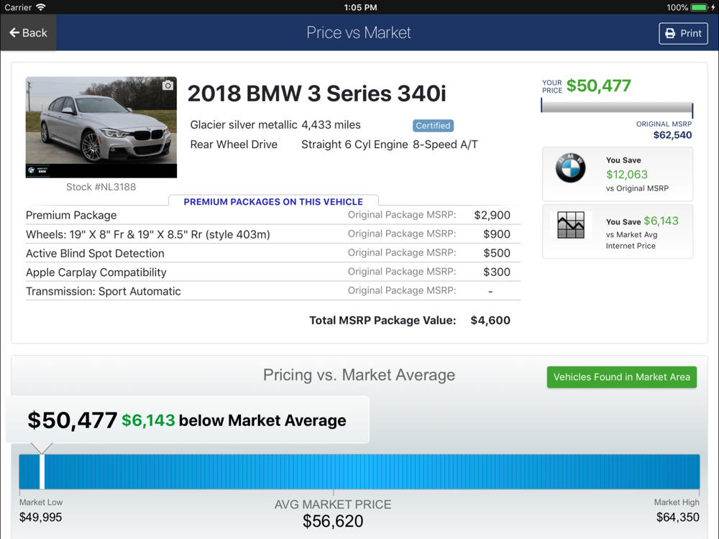Select Premium Packages On This Vehicle tab
The width and height of the screenshot is (719, 539).
pos(273,202)
